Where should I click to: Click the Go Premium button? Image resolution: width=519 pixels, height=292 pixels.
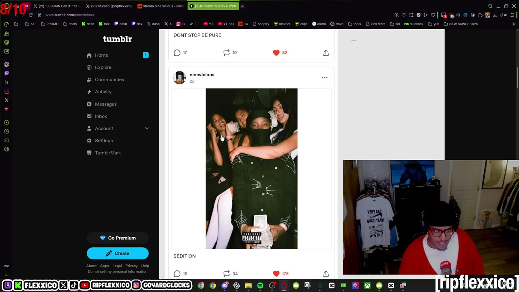point(118,238)
